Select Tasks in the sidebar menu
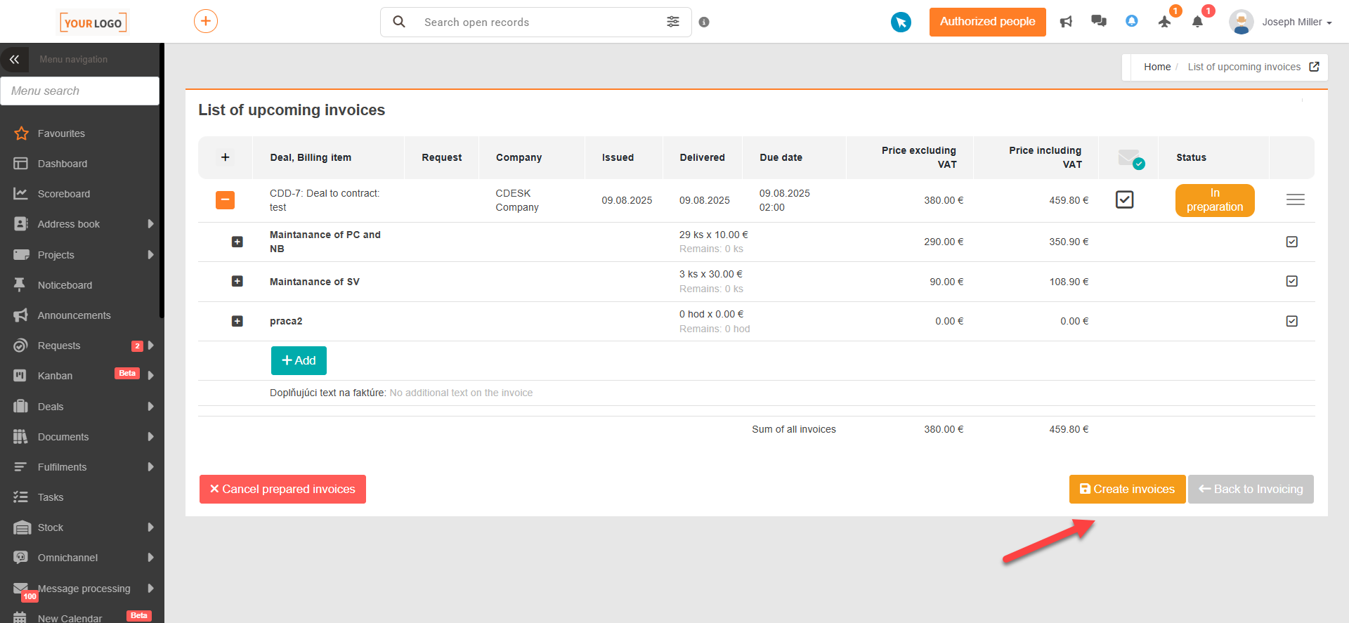 tap(51, 497)
